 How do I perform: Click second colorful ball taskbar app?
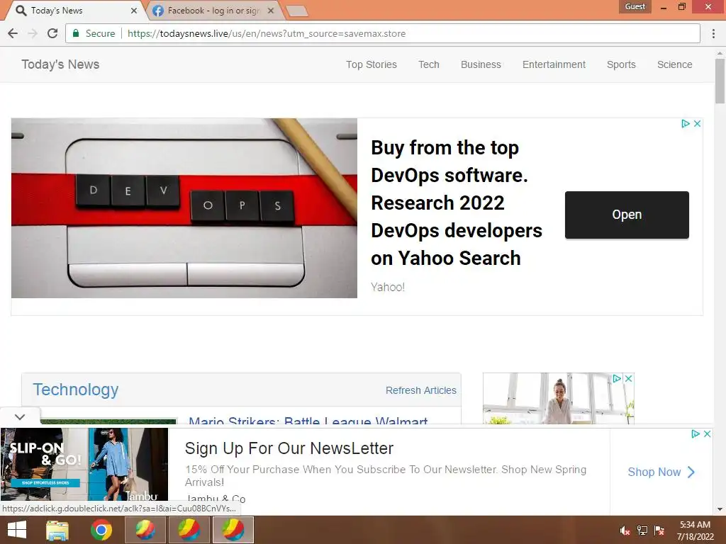click(189, 530)
